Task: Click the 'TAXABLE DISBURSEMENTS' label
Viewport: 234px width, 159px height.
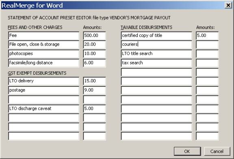Action: [146, 27]
